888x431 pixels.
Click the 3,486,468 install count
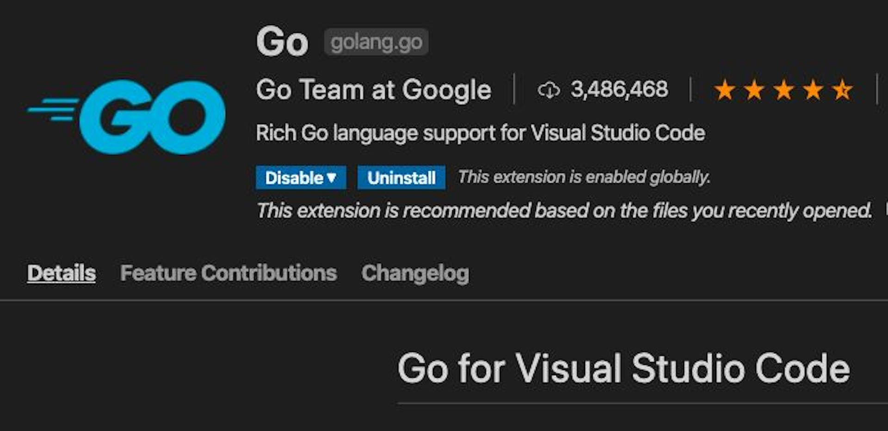coord(619,89)
